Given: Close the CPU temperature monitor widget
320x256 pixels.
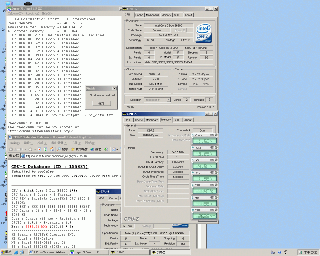Looking at the screenshot, I should click(216, 185).
